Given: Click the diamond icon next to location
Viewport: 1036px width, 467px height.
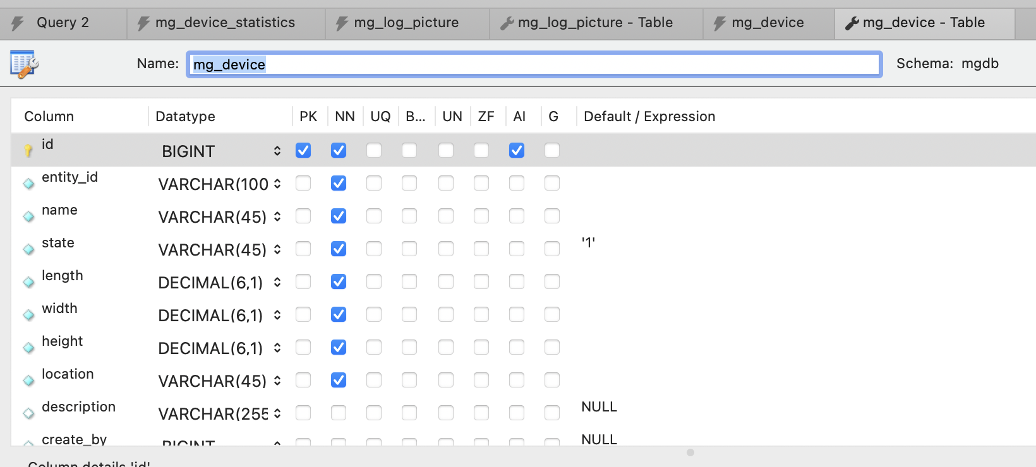Looking at the screenshot, I should (x=28, y=381).
